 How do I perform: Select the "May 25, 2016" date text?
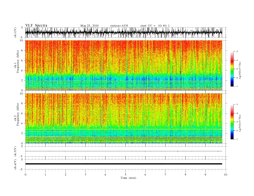89,26
